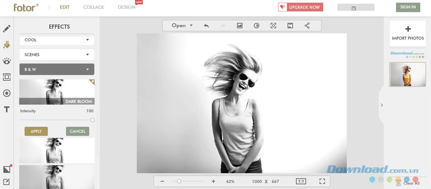Image resolution: width=431 pixels, height=189 pixels.
Task: Select the imported color photo thumbnail
Action: 408,75
